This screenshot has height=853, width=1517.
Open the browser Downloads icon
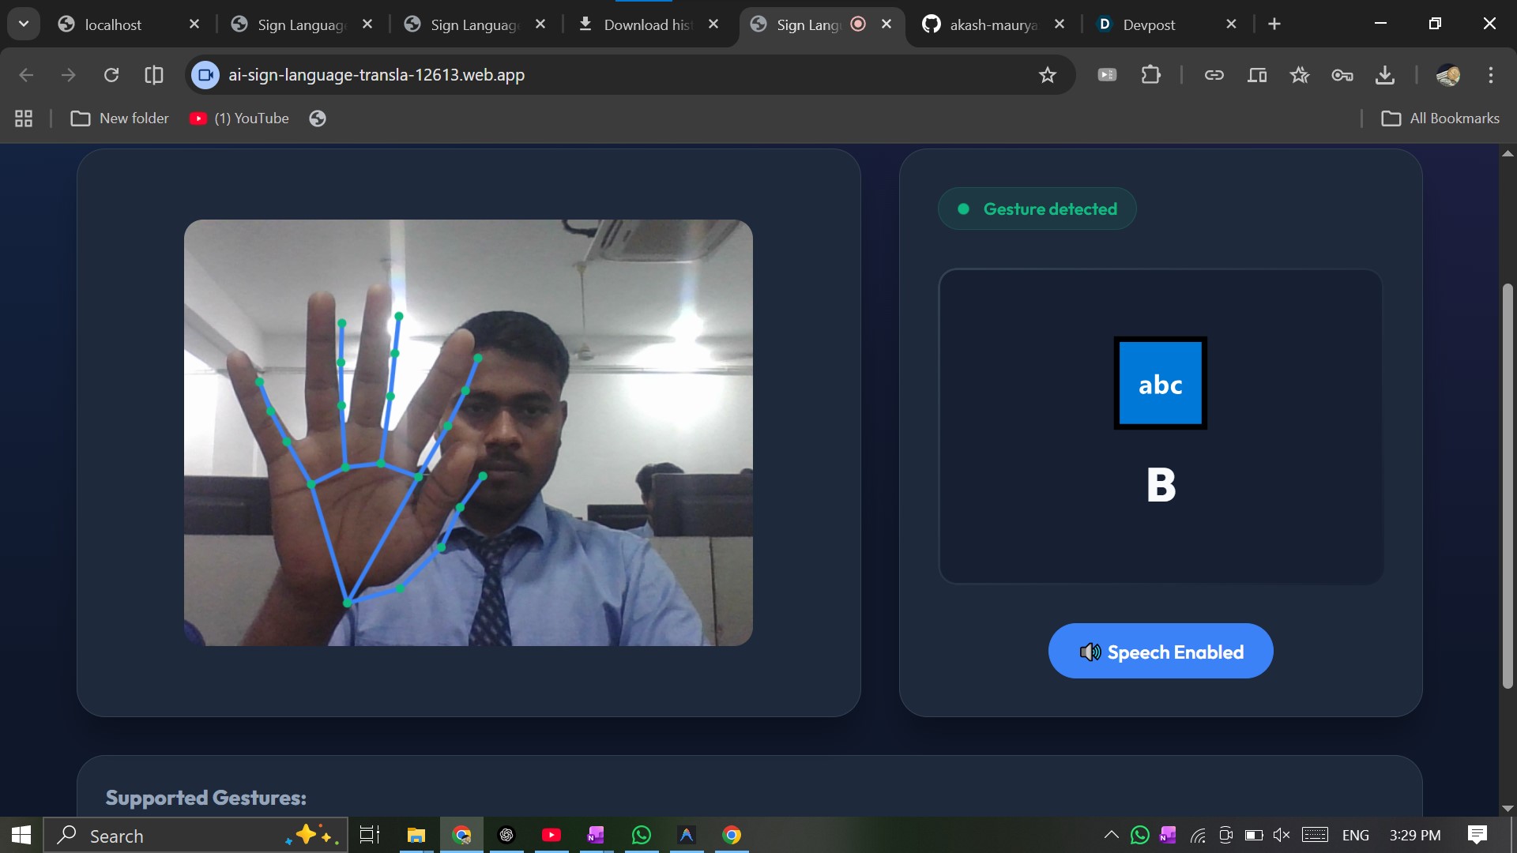point(1384,75)
